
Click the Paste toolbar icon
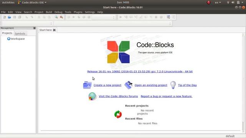49,17
